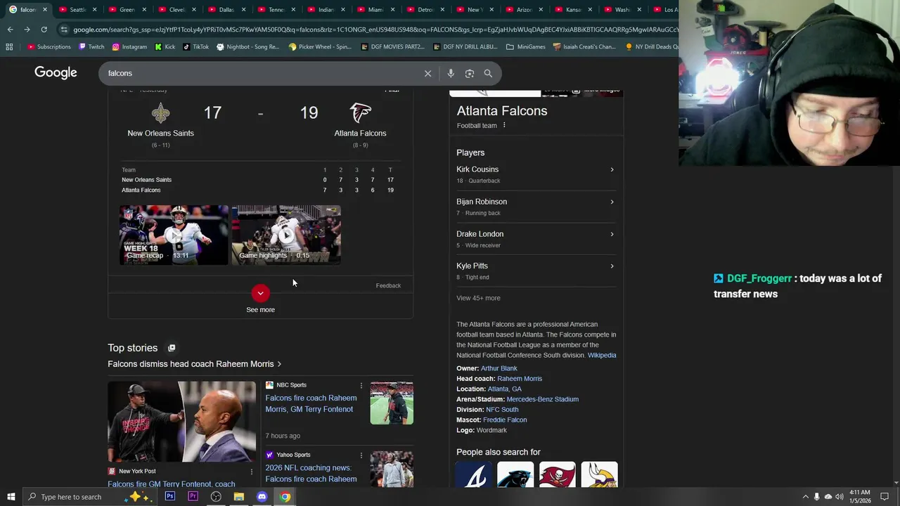
Task: Click the Google search field containing falcons
Action: point(260,73)
